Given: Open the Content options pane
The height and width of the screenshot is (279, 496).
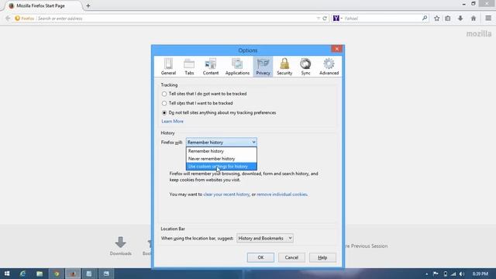Looking at the screenshot, I should pos(210,67).
